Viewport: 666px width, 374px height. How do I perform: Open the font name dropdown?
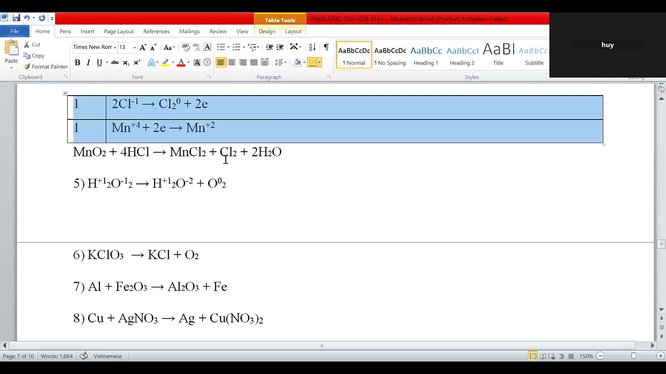pyautogui.click(x=115, y=47)
